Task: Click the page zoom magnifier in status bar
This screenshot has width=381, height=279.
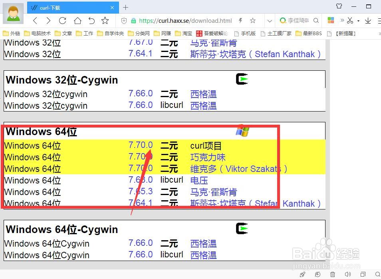Action: (378, 274)
